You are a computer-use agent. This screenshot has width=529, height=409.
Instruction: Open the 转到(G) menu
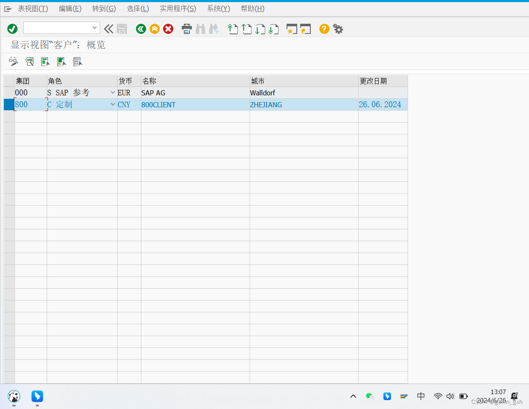104,8
